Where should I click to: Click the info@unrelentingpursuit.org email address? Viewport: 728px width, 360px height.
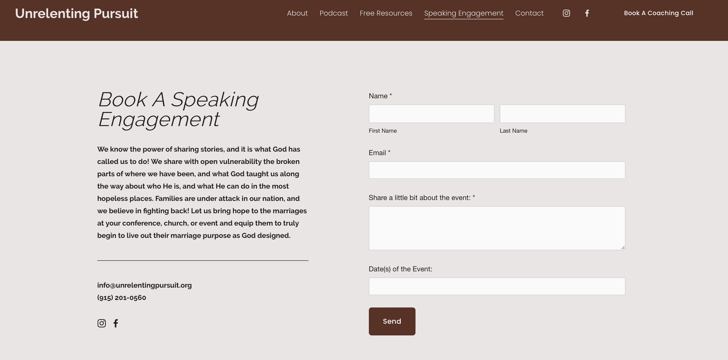click(144, 285)
